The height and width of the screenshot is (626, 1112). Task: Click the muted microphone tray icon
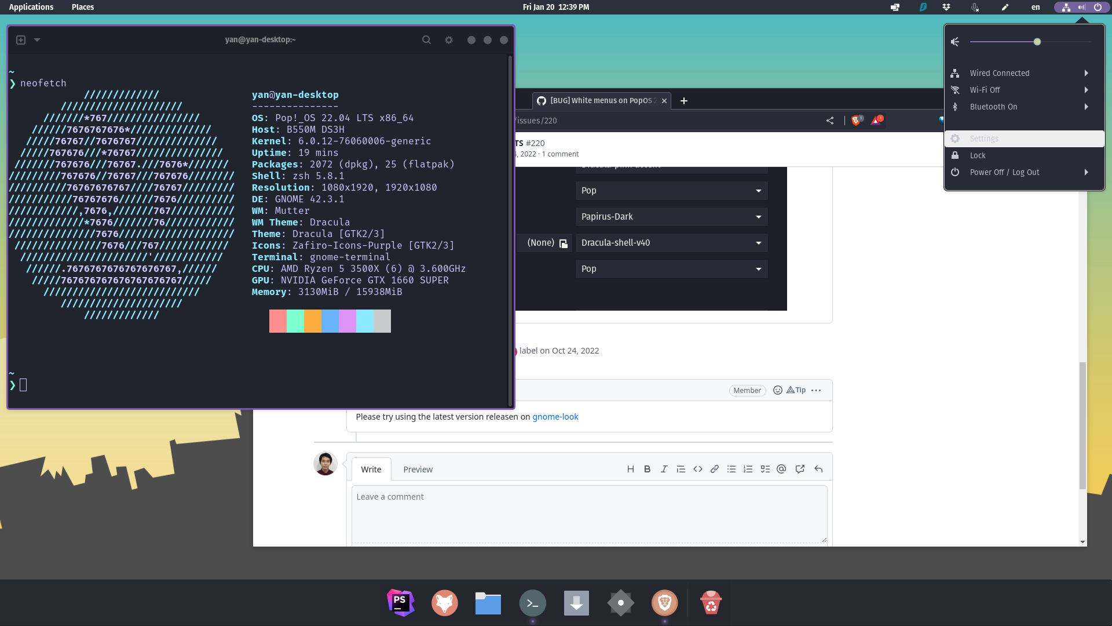tap(975, 7)
